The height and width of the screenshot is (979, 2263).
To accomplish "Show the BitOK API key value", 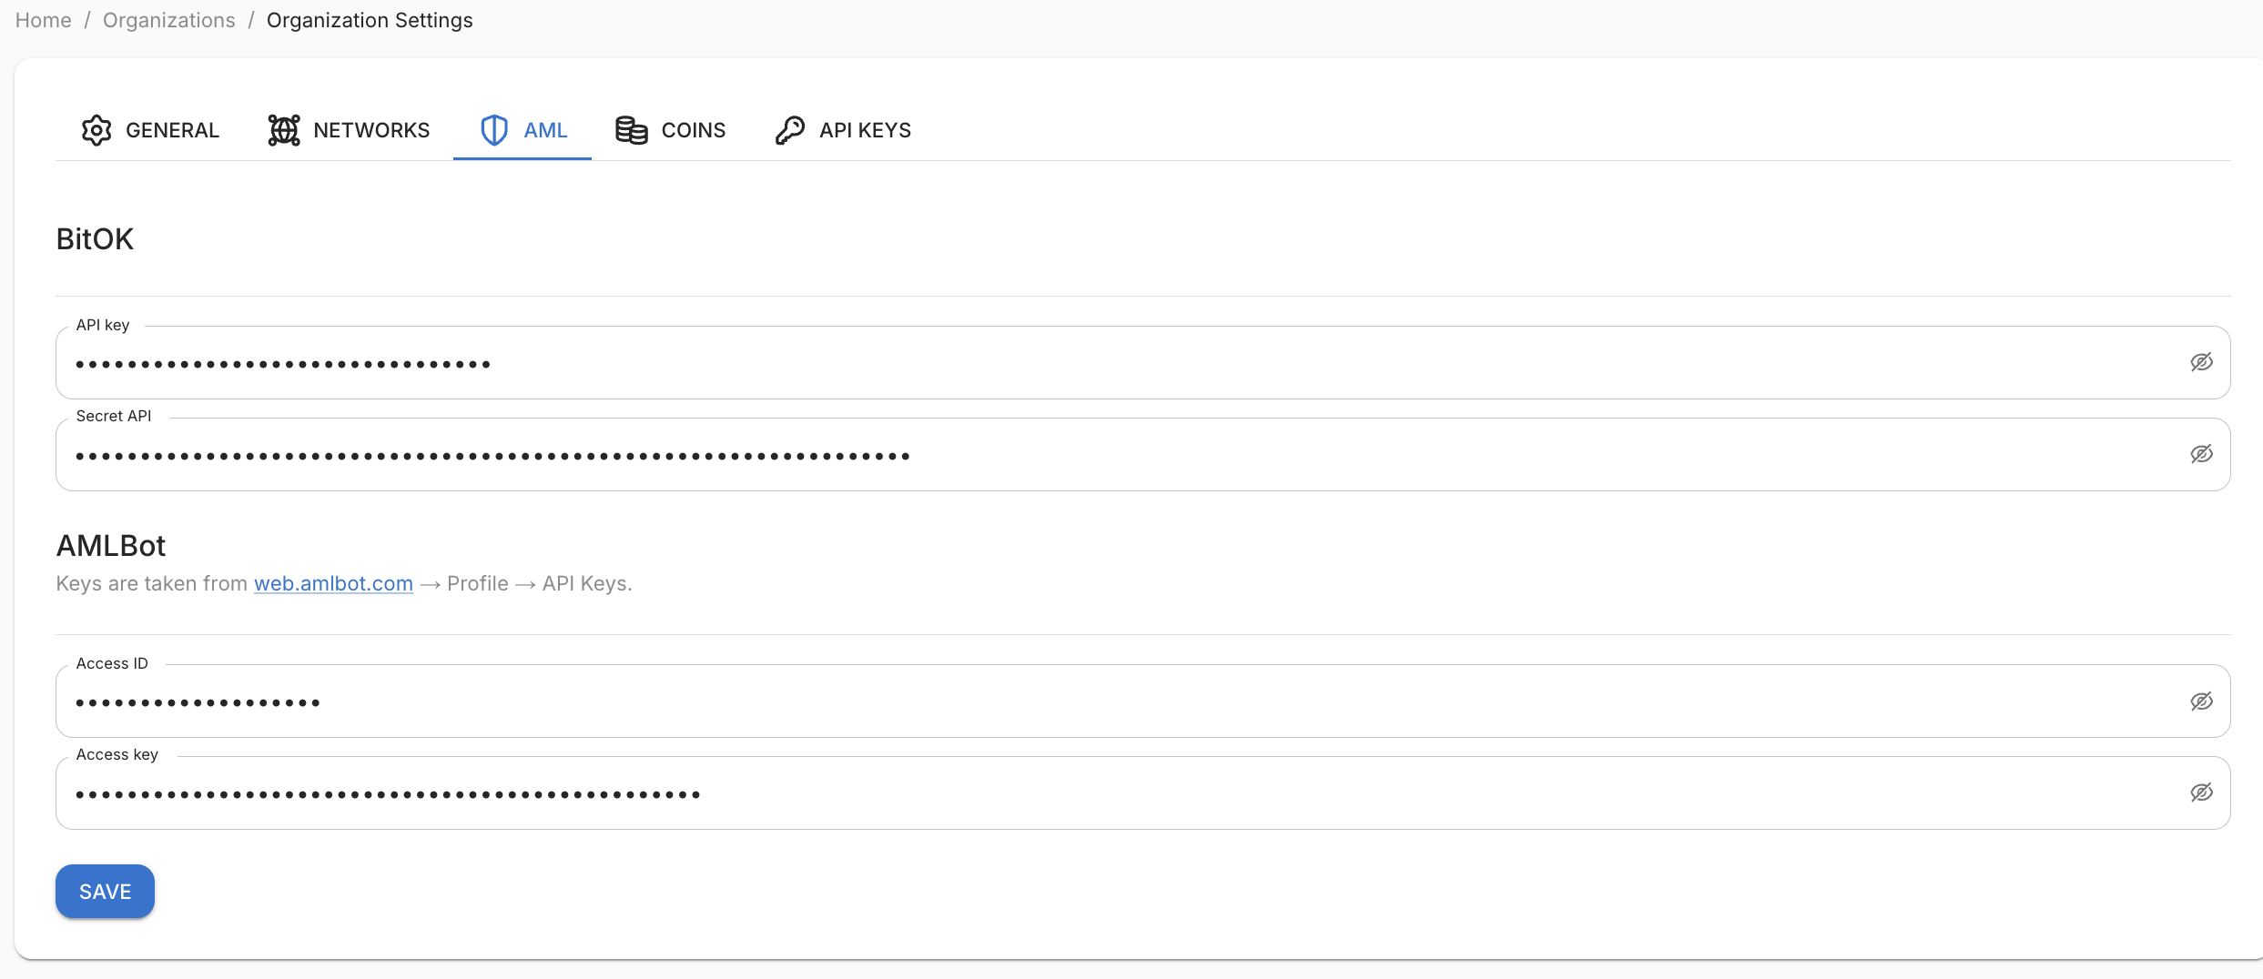I will (2201, 362).
